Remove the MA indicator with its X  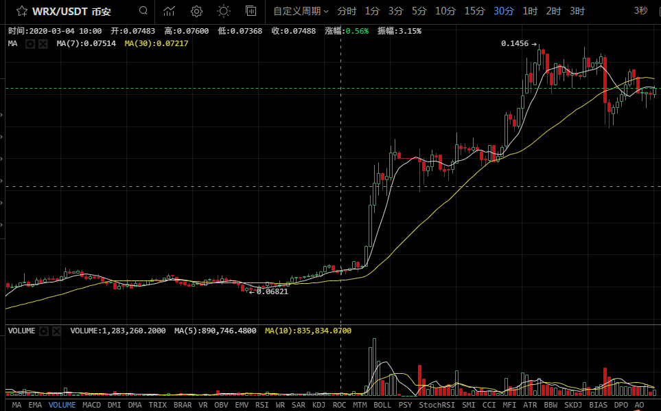43,43
